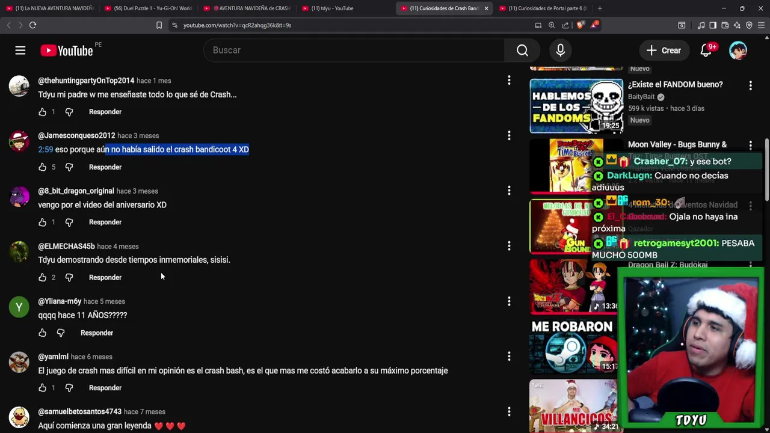This screenshot has height=433, width=770.
Task: Dislike the comment by @yamlml
Action: pyautogui.click(x=69, y=388)
